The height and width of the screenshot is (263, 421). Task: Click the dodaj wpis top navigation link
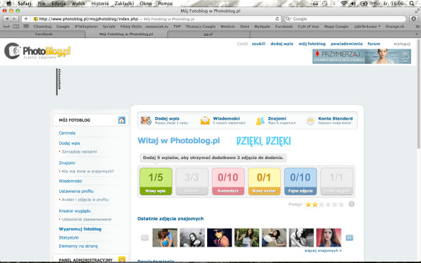click(x=282, y=44)
